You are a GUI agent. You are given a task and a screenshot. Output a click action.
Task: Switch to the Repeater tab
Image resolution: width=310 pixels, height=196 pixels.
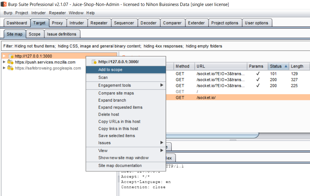point(99,23)
